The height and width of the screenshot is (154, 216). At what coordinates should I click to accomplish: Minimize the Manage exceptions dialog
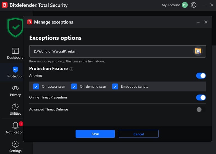(198, 22)
